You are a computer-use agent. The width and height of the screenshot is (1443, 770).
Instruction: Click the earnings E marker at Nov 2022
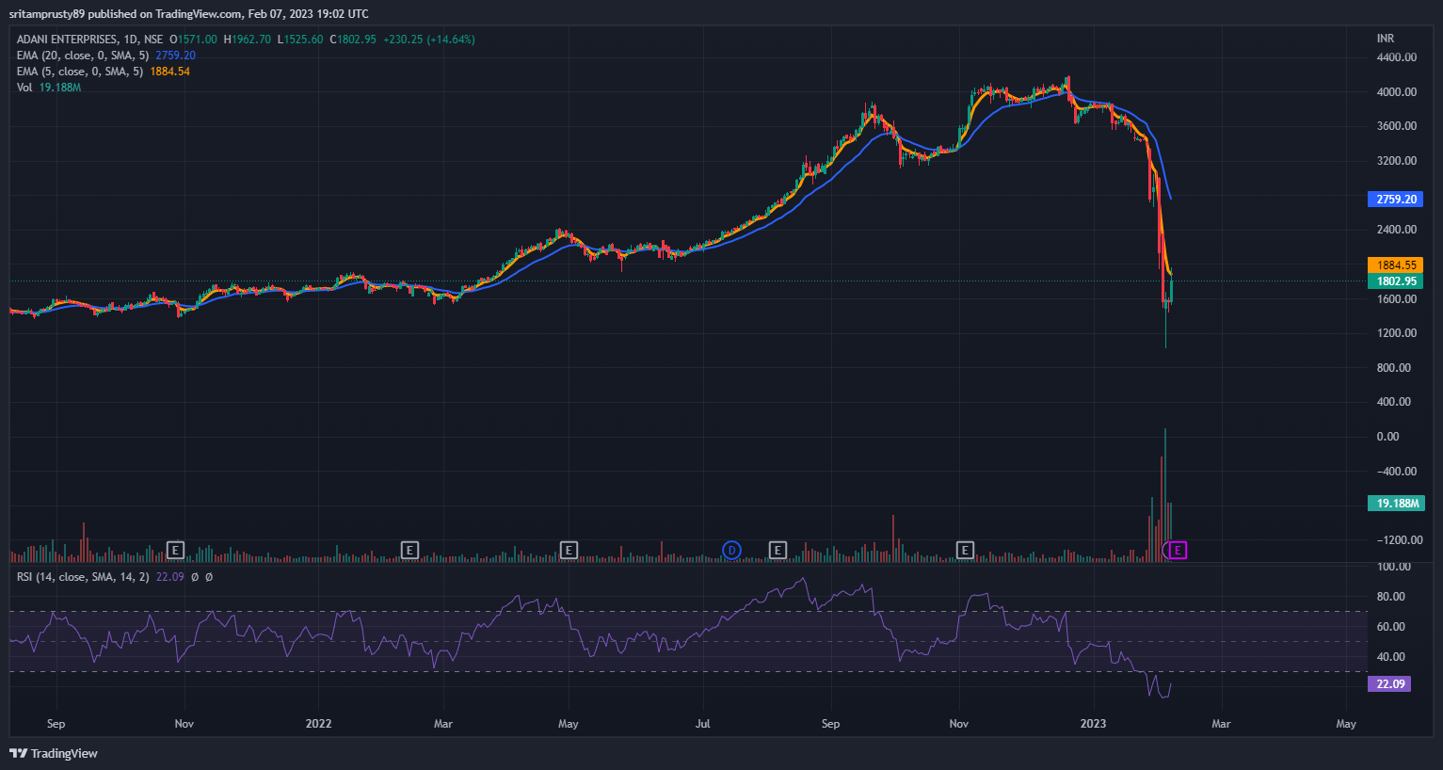pyautogui.click(x=965, y=550)
